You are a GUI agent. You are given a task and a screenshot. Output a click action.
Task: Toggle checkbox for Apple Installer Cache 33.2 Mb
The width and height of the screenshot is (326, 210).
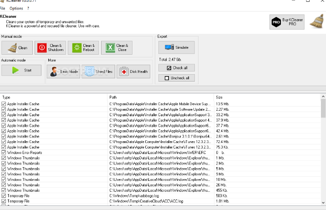(x=4, y=114)
